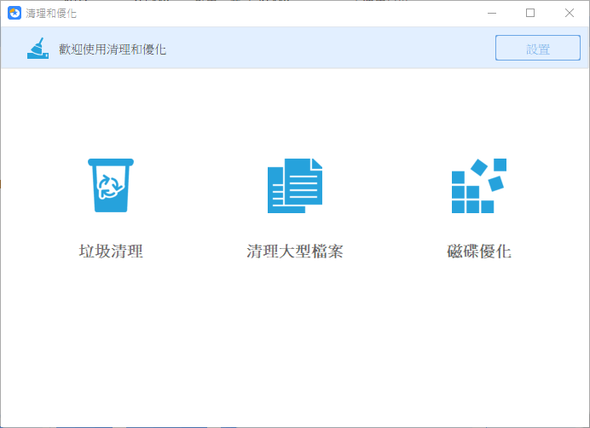Select the 清理大型檔案 label
The image size is (590, 428).
coord(295,251)
